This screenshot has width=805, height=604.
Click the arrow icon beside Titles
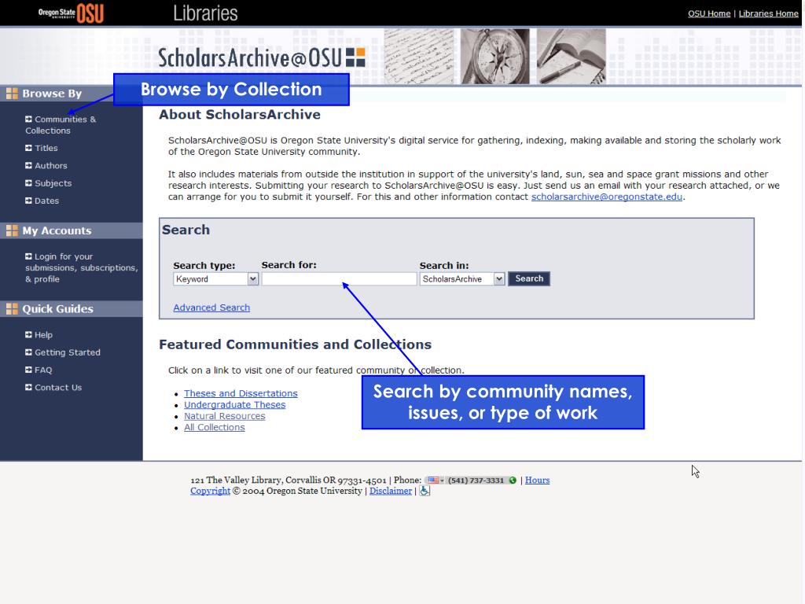click(28, 148)
